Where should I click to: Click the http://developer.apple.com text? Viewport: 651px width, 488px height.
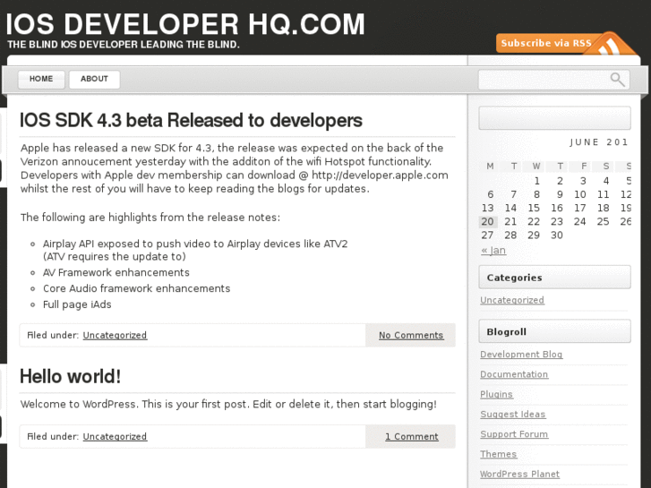pyautogui.click(x=380, y=176)
